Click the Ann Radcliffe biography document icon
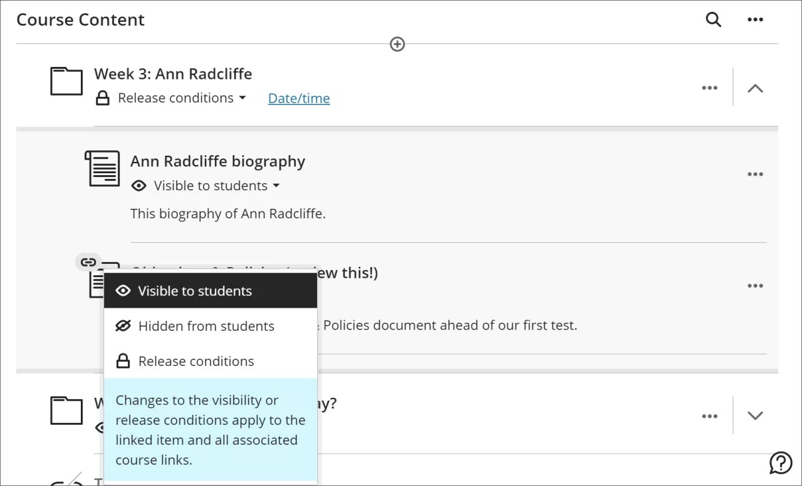802x486 pixels. point(102,168)
